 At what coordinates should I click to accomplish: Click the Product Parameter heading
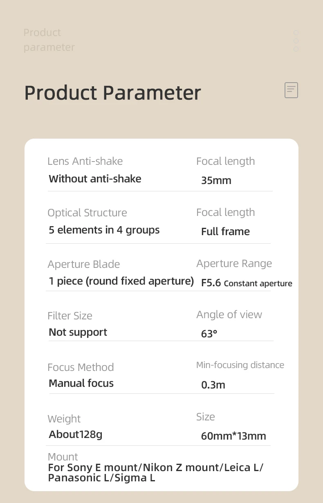click(112, 92)
